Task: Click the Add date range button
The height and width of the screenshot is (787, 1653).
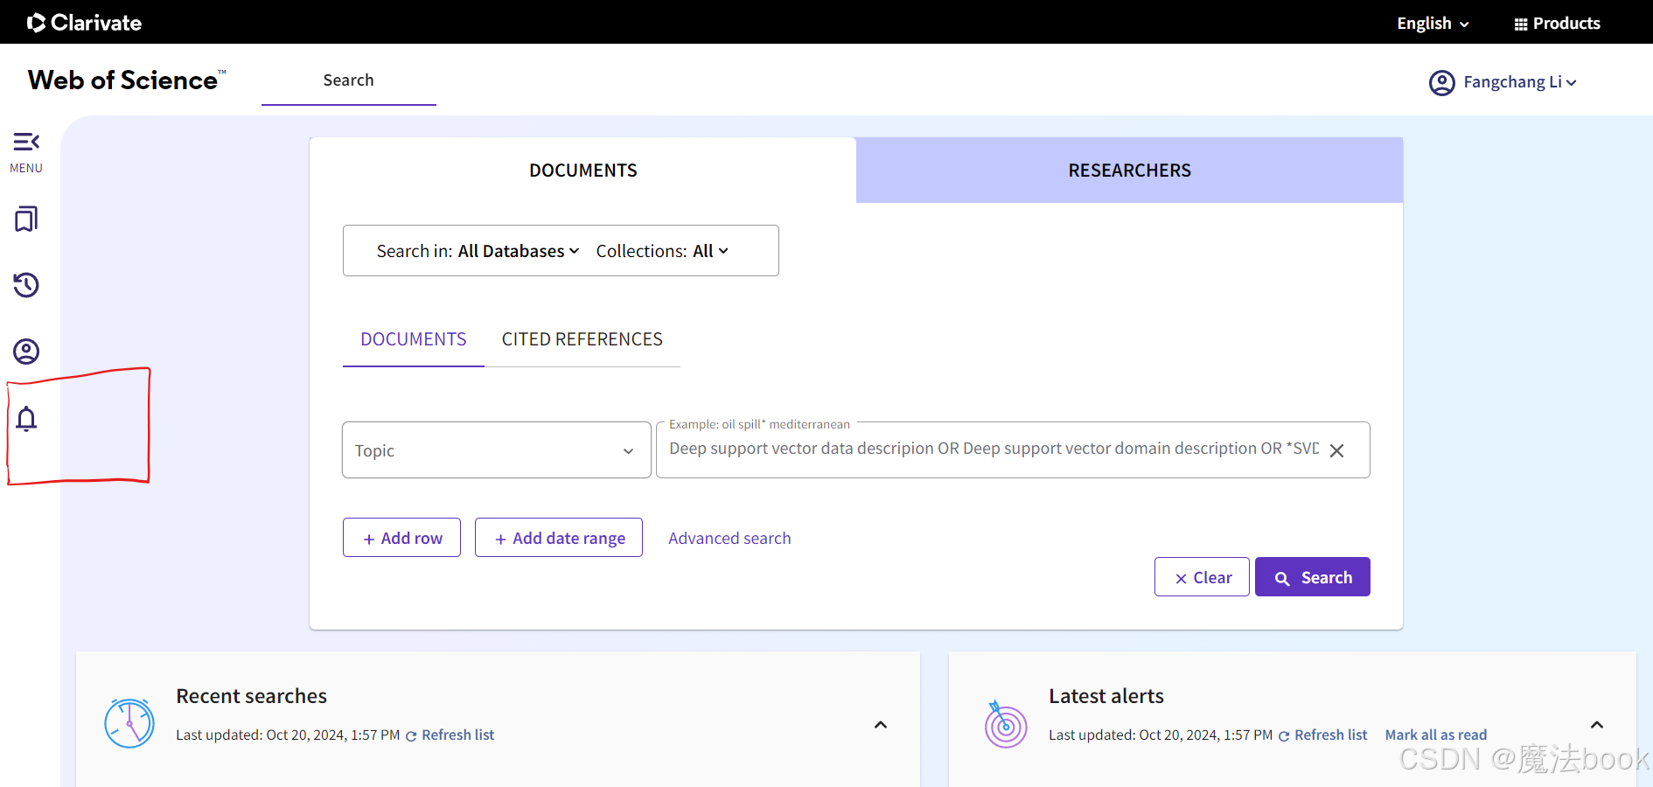Action: (x=559, y=538)
